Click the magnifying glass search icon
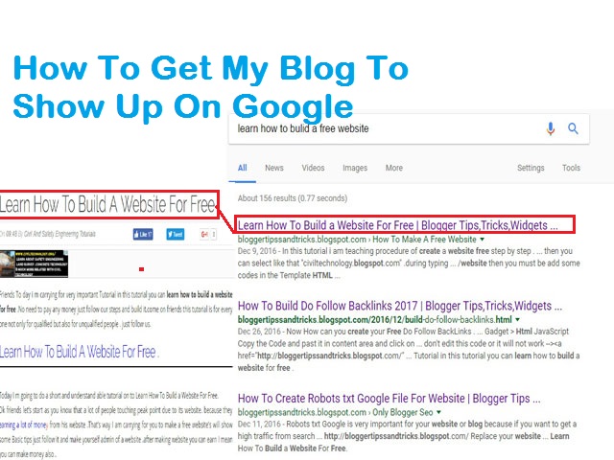This screenshot has height=460, width=614. coord(574,128)
